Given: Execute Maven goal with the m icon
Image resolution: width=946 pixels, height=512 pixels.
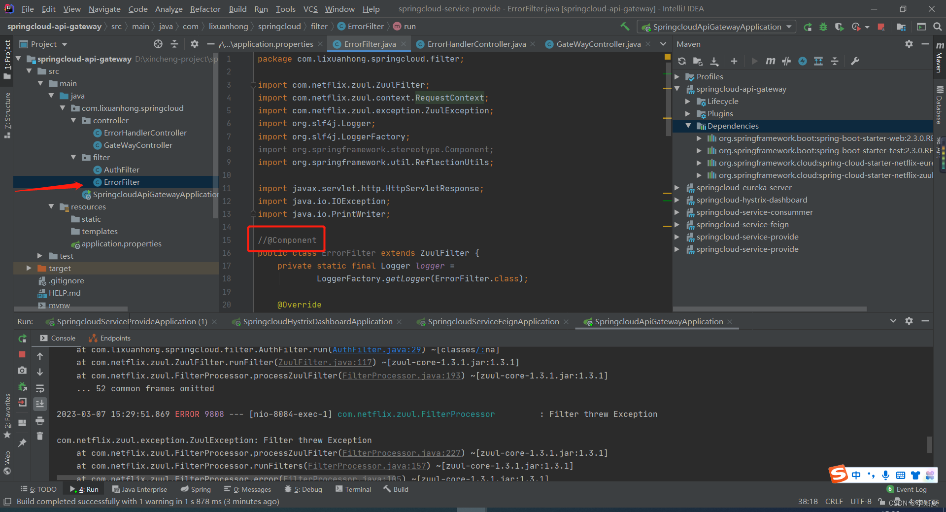Looking at the screenshot, I should coord(770,61).
